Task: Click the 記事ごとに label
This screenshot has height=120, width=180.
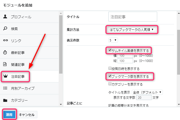Action: tap(74, 103)
